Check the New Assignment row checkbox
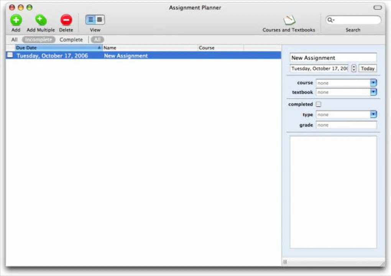 [10, 55]
